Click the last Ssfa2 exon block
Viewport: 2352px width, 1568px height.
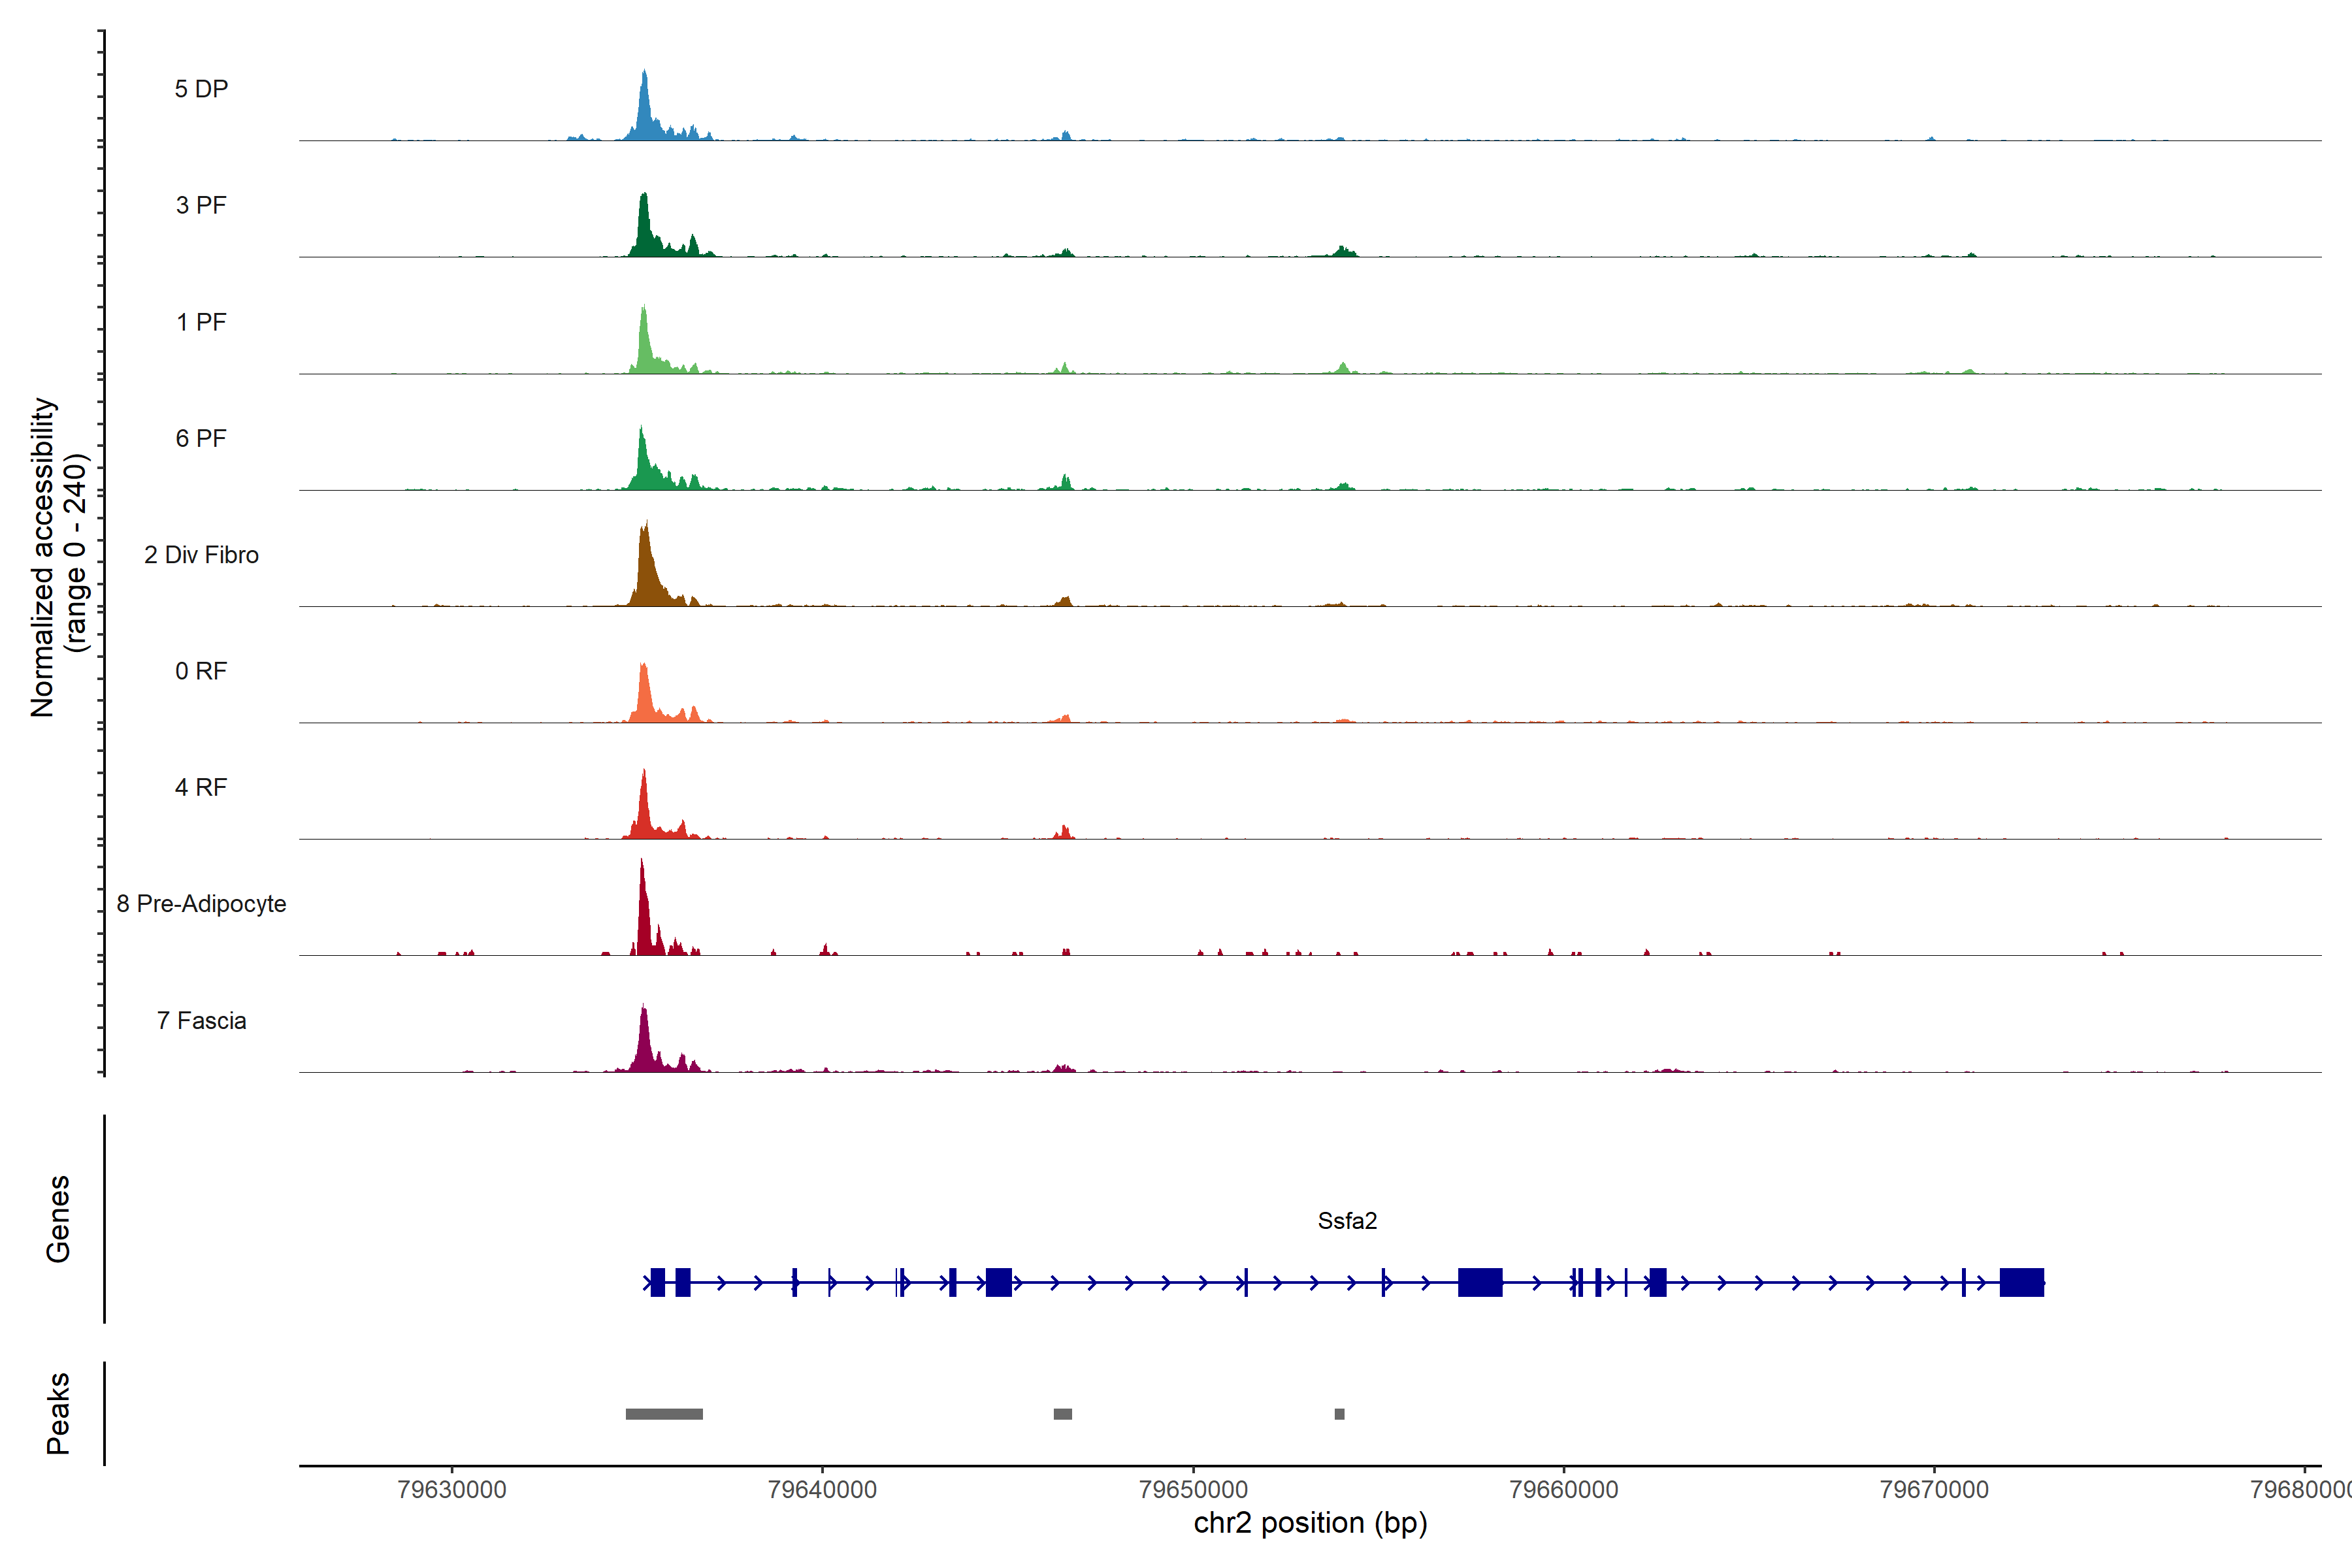point(2021,1282)
